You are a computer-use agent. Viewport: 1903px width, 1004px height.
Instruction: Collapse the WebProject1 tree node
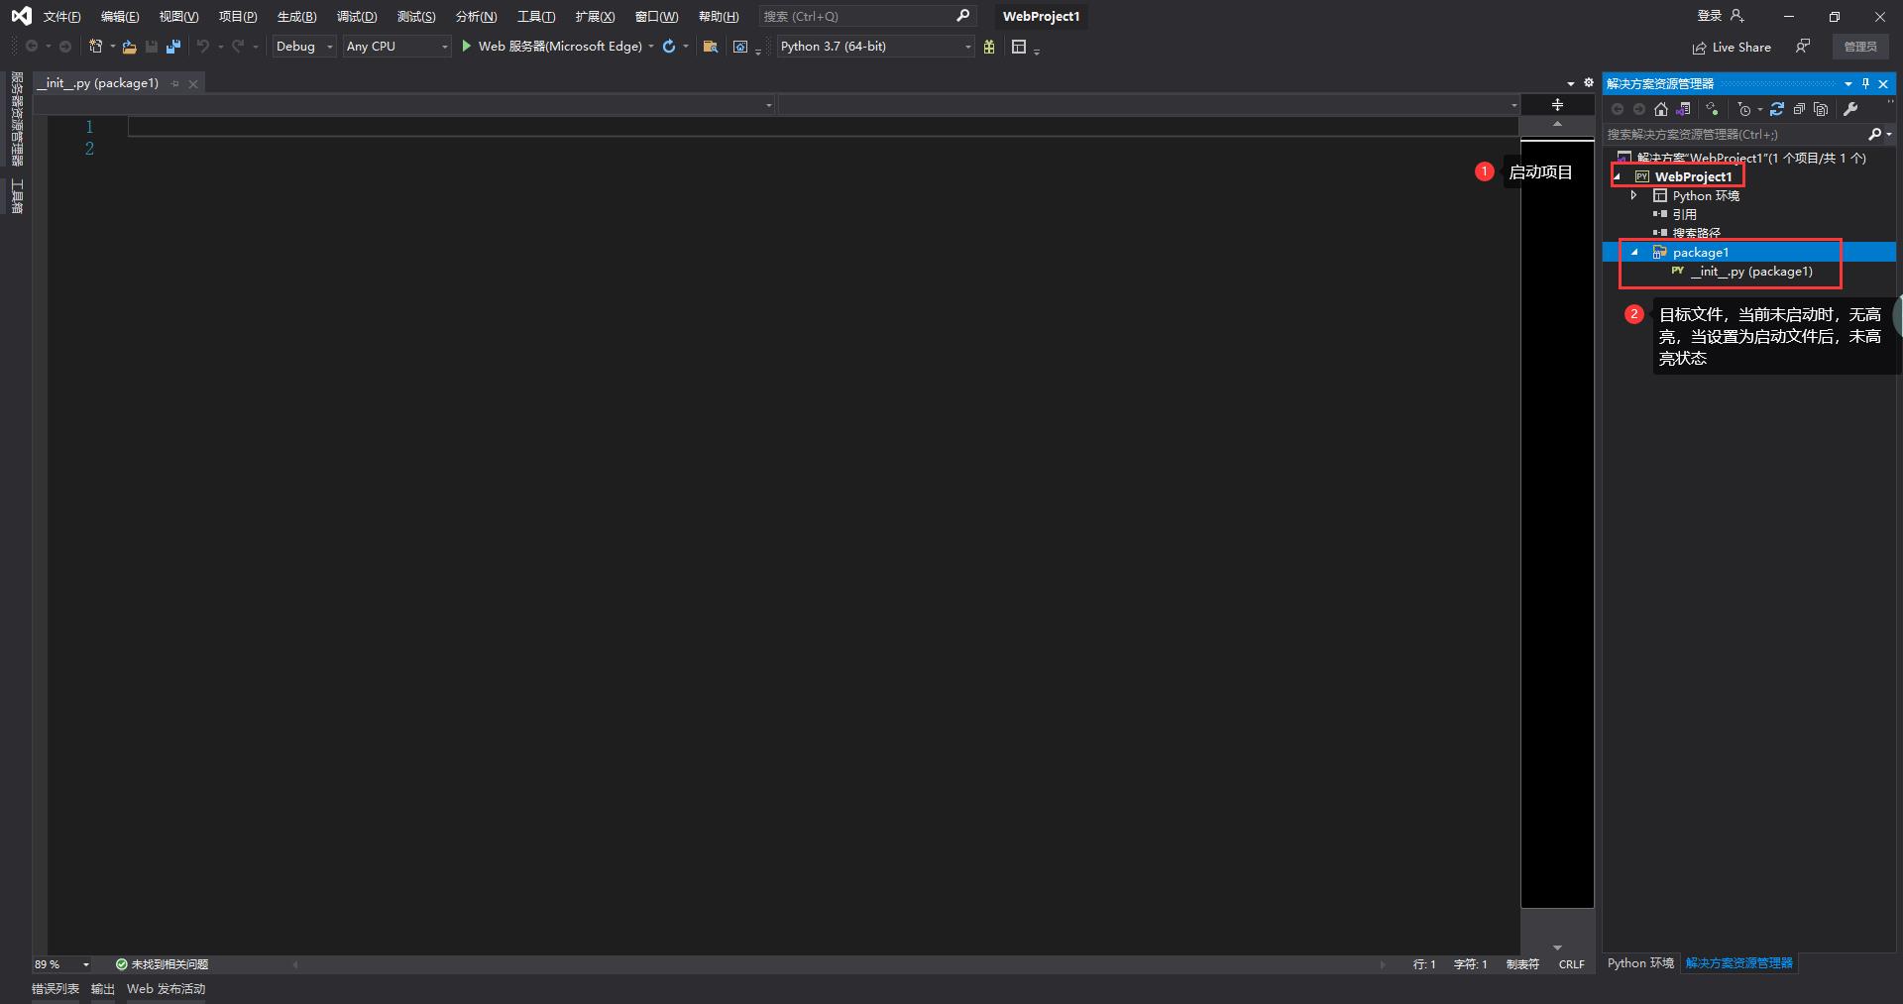point(1618,177)
